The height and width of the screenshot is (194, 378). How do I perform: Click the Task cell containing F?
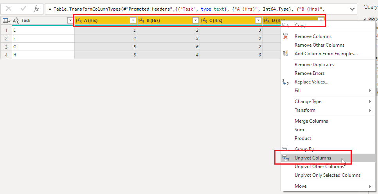point(43,39)
